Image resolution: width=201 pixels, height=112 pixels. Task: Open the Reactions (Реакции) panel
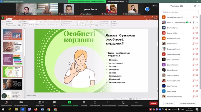[x=84, y=104]
